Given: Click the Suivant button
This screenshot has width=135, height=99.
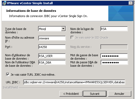Looking at the screenshot, I should pos(95,94).
